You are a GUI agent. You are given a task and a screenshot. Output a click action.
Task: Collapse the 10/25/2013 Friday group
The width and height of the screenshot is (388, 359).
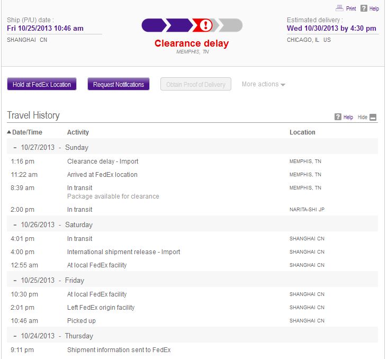15,281
